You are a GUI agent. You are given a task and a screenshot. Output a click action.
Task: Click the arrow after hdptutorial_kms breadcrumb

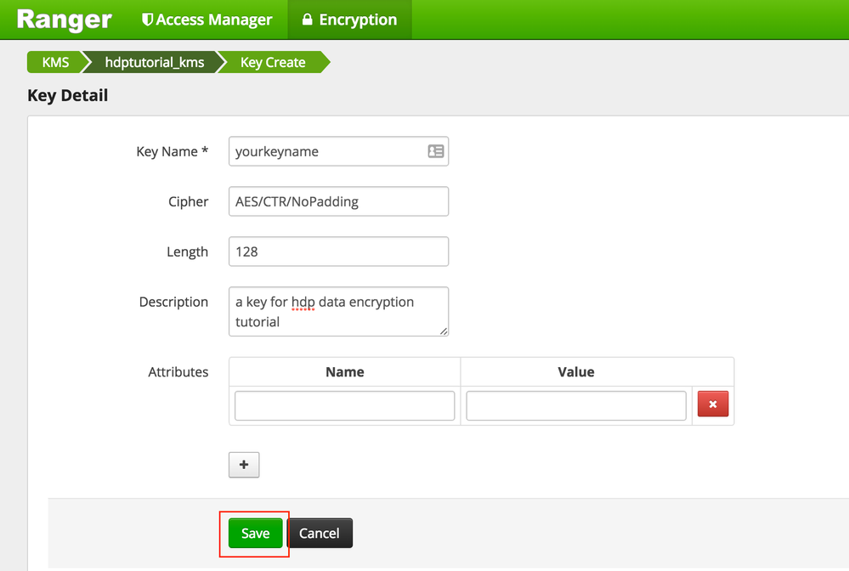click(x=223, y=61)
